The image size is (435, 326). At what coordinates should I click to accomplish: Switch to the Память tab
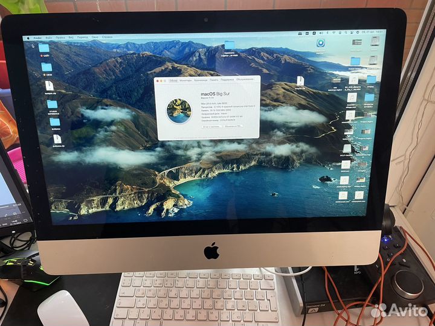[x=214, y=80]
